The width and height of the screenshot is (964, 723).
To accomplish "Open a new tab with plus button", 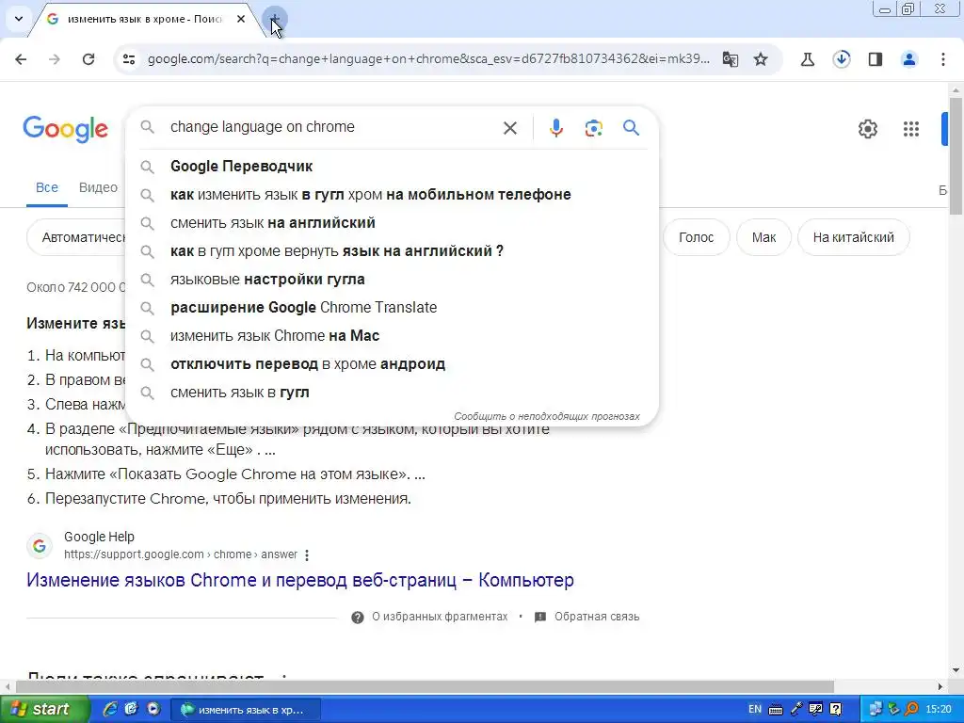I will pos(275,19).
